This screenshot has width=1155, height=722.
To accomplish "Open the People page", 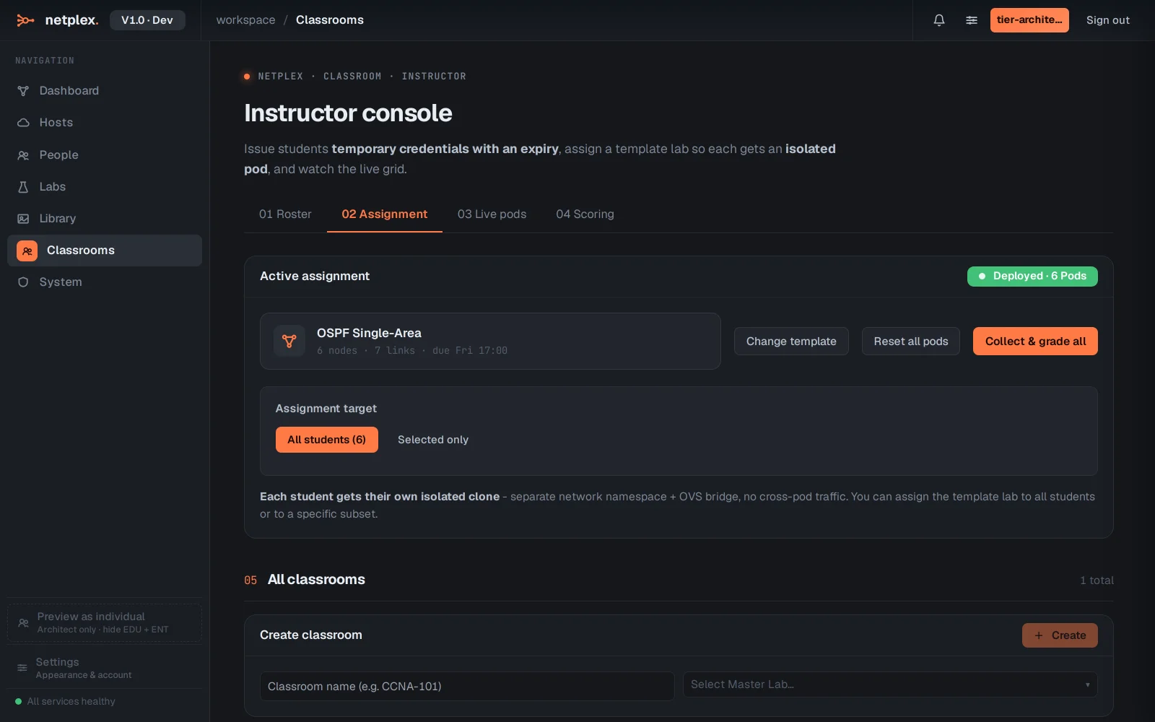I will [x=105, y=155].
